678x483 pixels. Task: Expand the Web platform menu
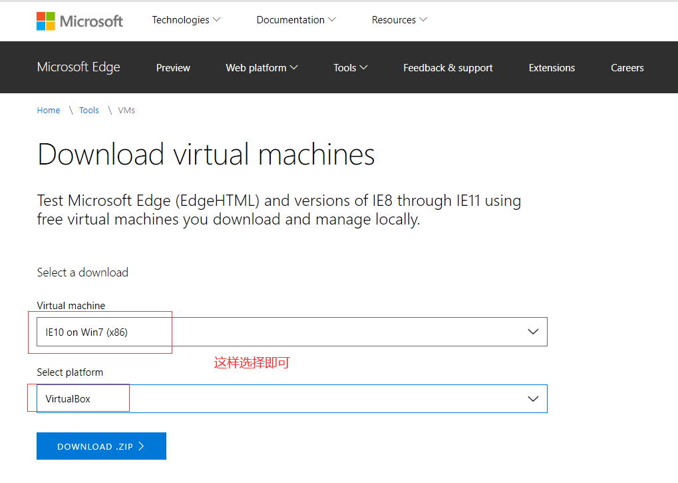[261, 68]
